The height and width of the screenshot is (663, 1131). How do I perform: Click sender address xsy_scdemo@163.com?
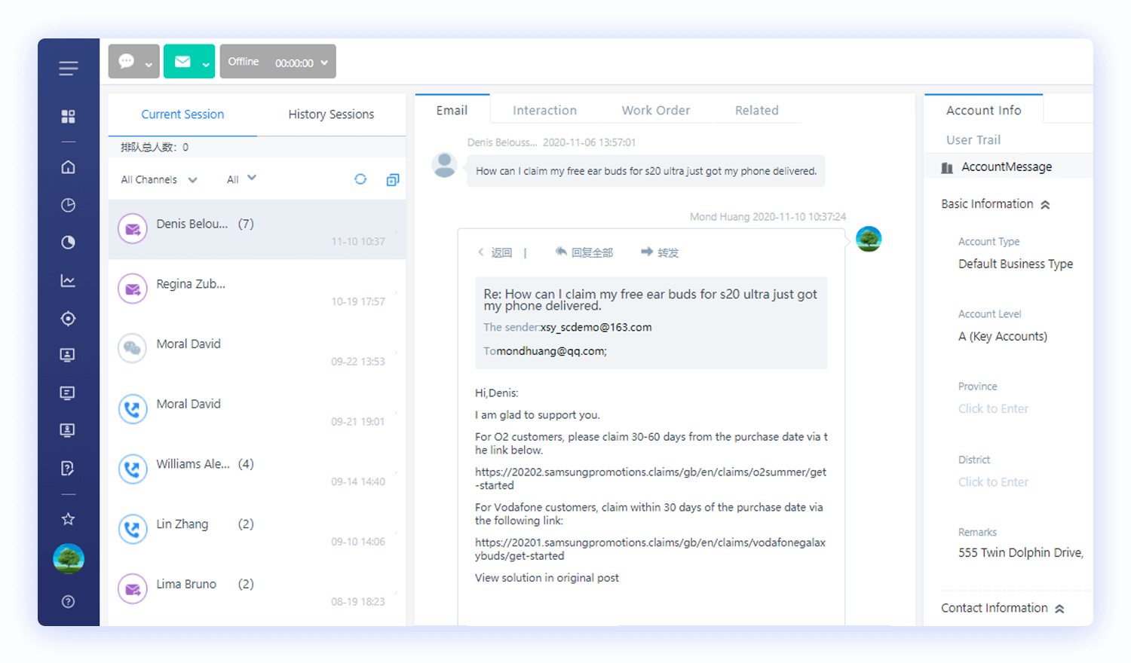point(596,328)
